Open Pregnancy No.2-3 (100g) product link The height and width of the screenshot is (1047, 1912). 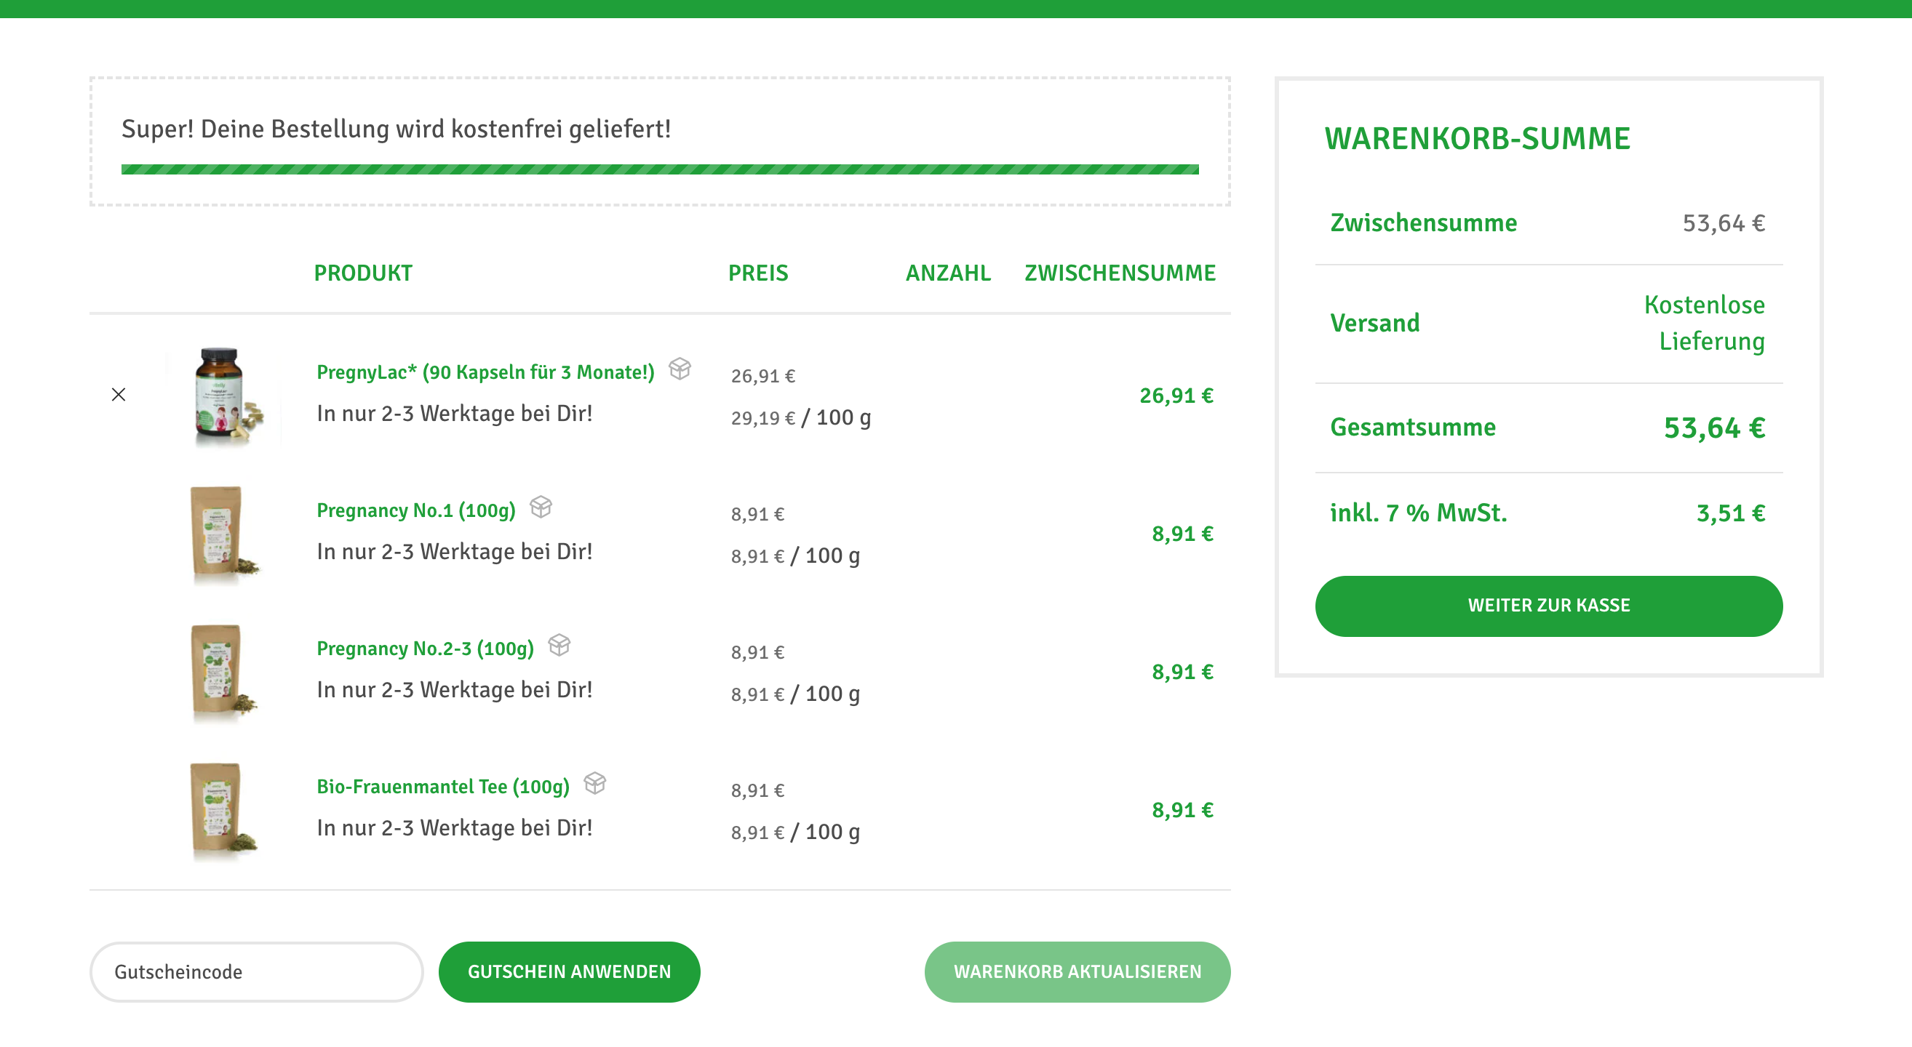tap(425, 649)
